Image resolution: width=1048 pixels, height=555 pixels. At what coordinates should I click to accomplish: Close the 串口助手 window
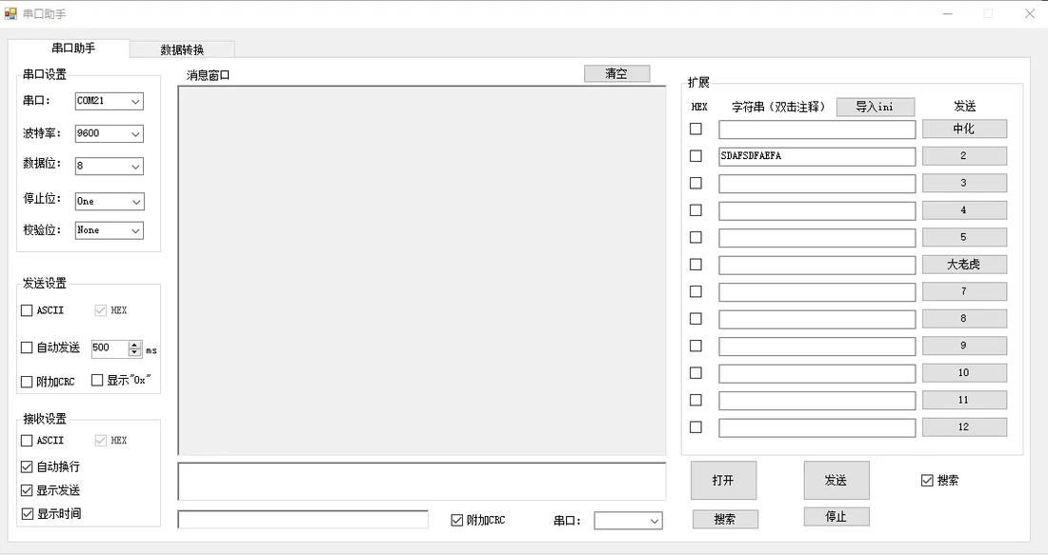(x=1029, y=13)
